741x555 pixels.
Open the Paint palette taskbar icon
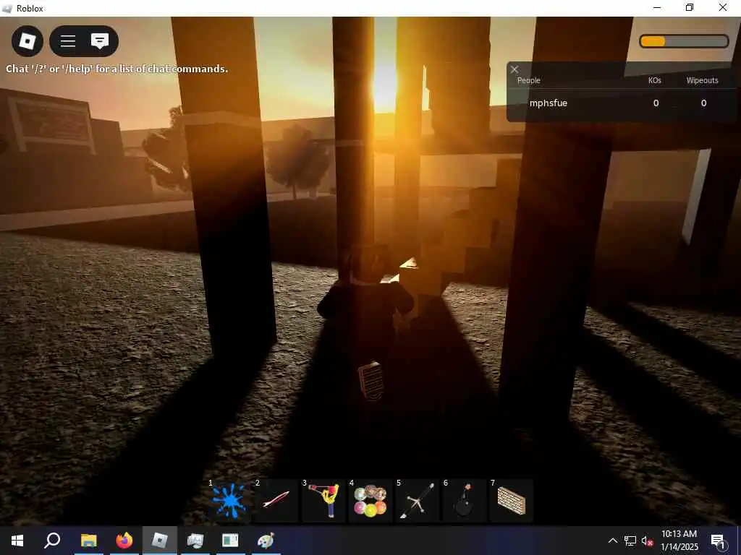(x=266, y=541)
